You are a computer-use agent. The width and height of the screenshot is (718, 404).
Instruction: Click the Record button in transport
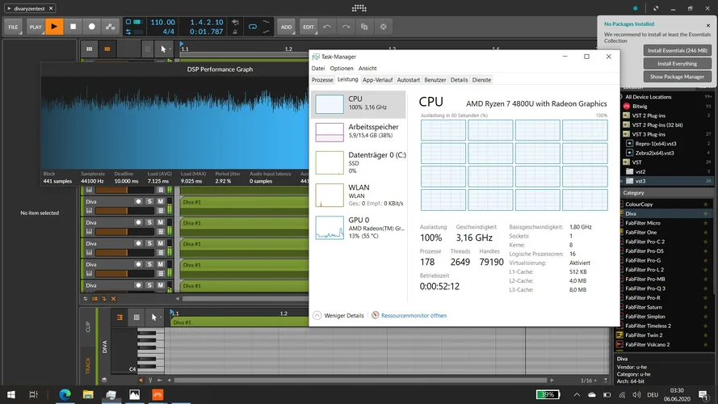pos(91,27)
